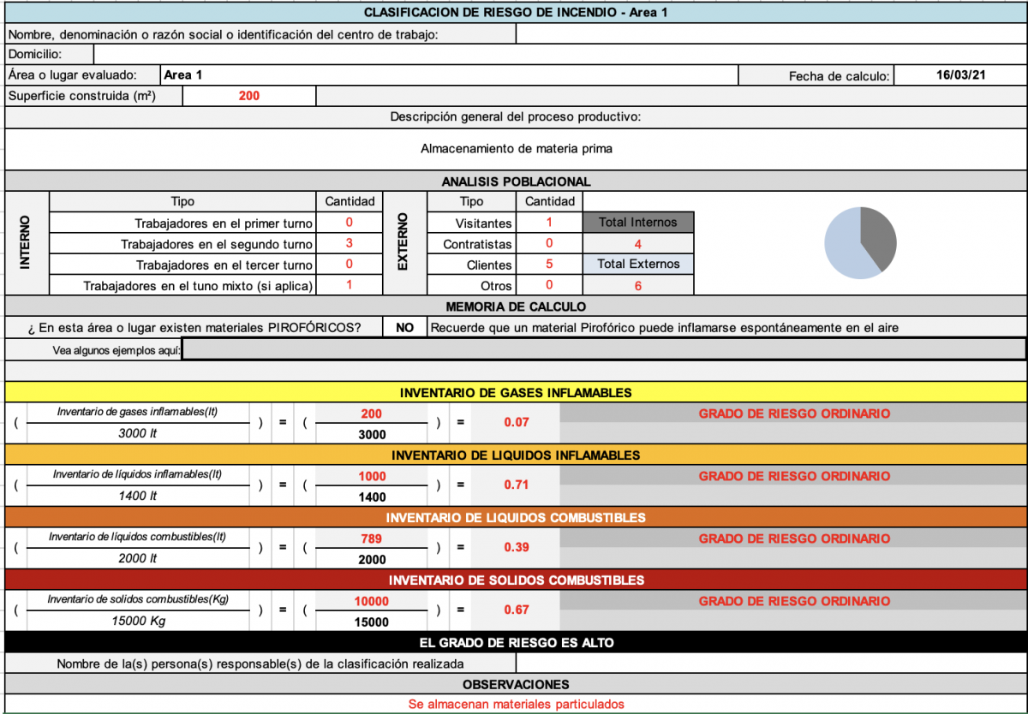
Task: Select the 'Área o lugar evaluado:' label
Action: (82, 75)
